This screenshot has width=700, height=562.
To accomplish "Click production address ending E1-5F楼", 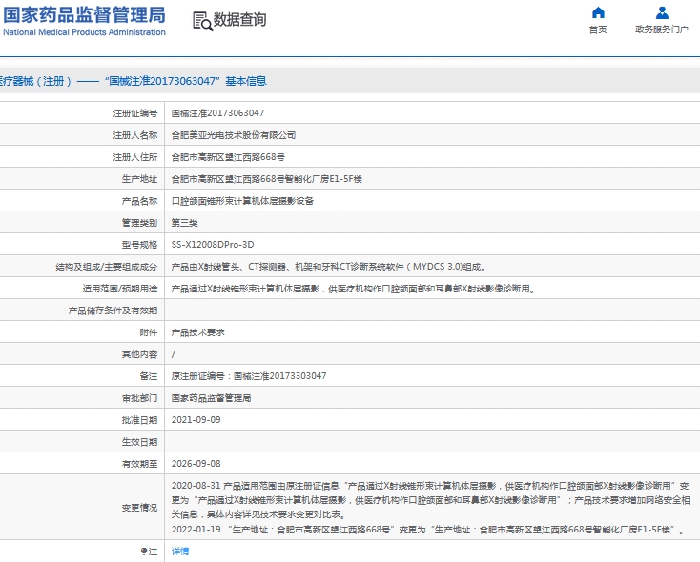I will [x=266, y=179].
